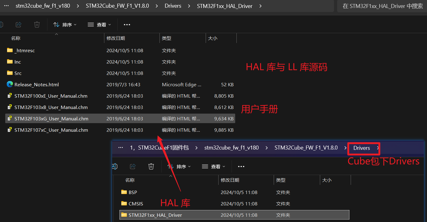Click the CMSIS folder icon
427x222 pixels.
pos(124,204)
